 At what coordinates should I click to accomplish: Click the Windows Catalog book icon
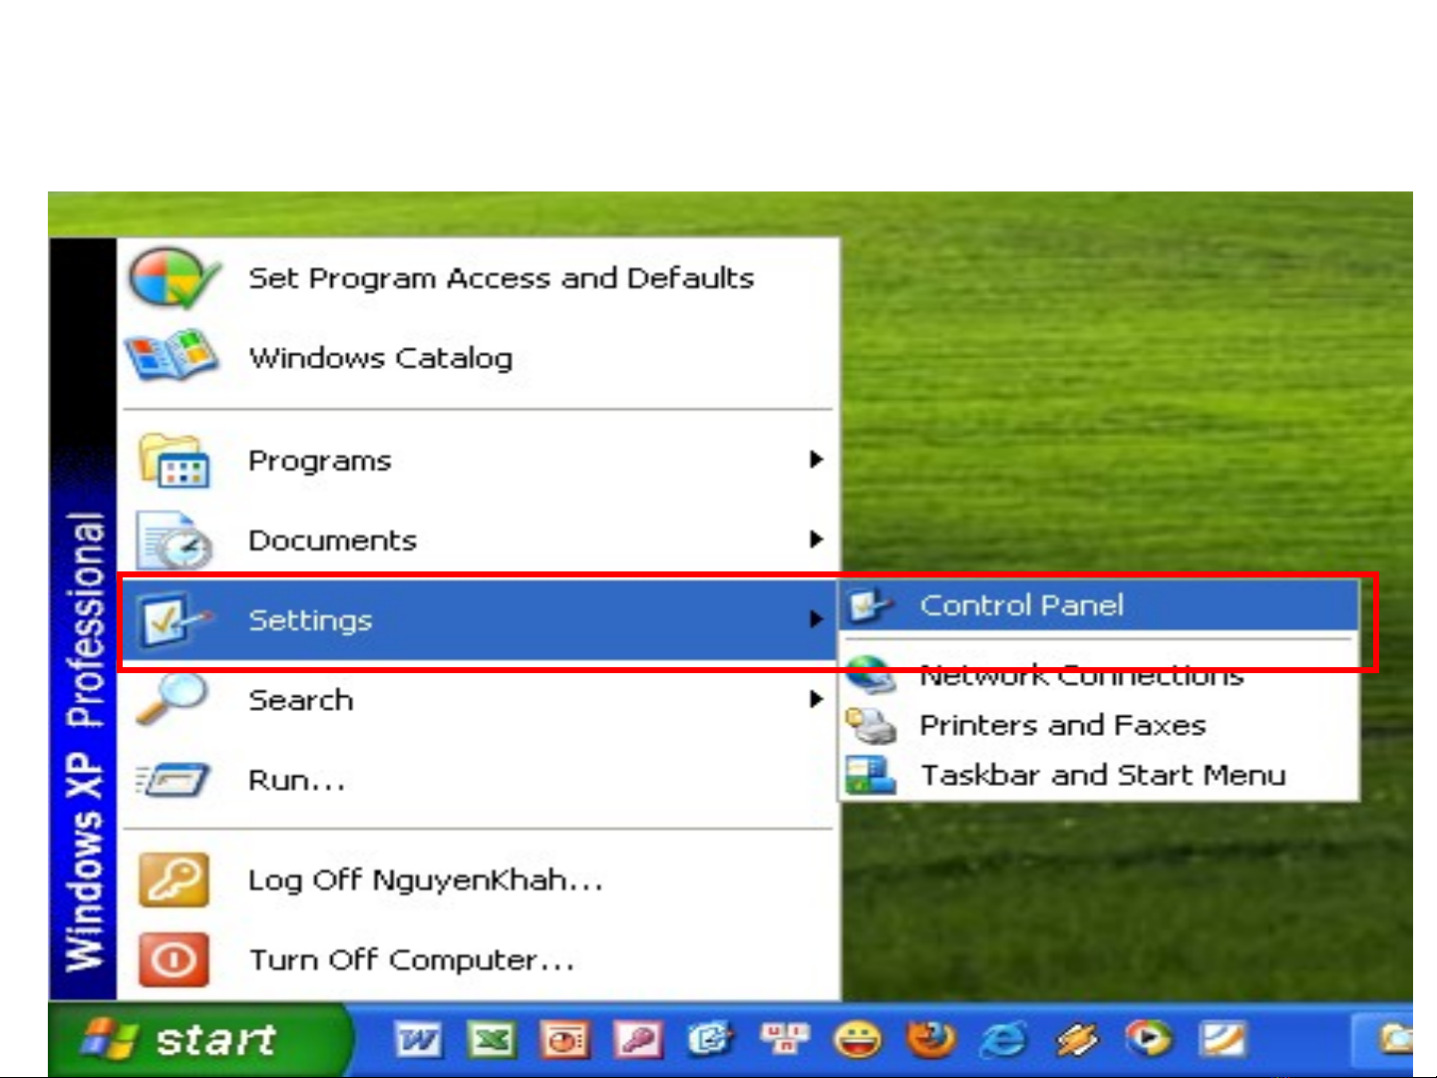(172, 357)
